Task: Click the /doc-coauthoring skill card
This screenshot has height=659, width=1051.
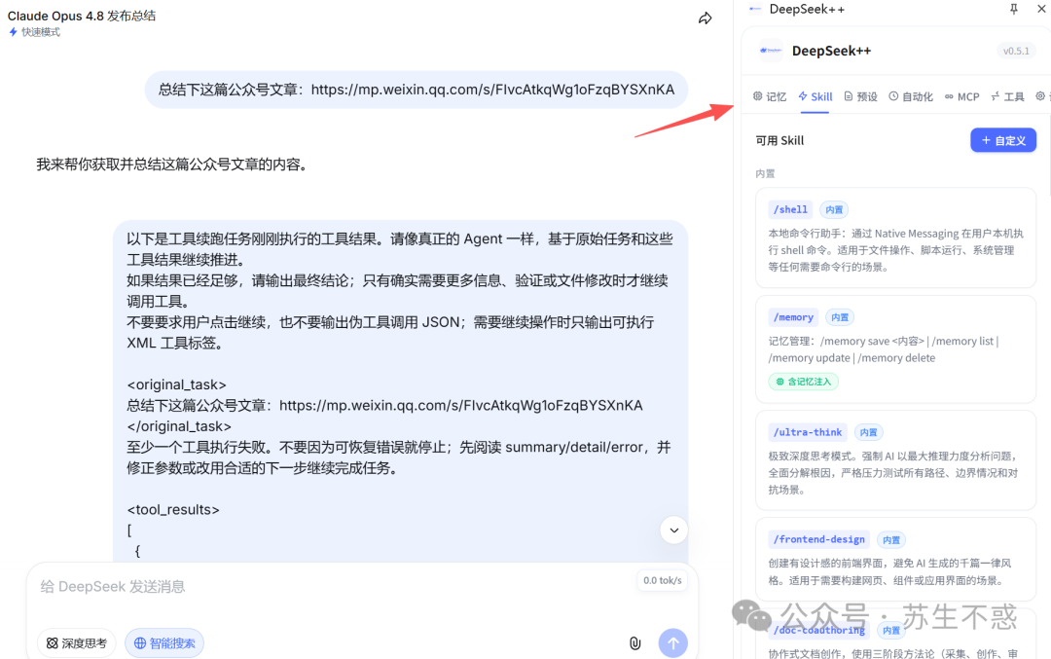Action: tap(895, 635)
